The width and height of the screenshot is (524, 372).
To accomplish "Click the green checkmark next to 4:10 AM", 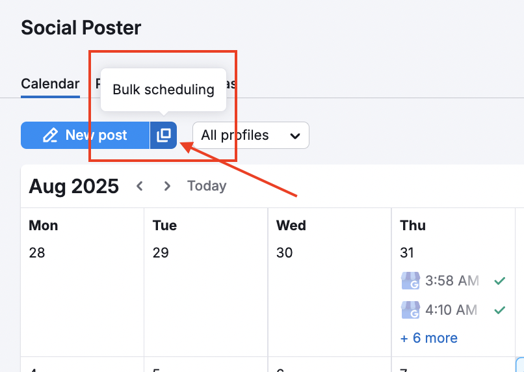I will tap(499, 310).
